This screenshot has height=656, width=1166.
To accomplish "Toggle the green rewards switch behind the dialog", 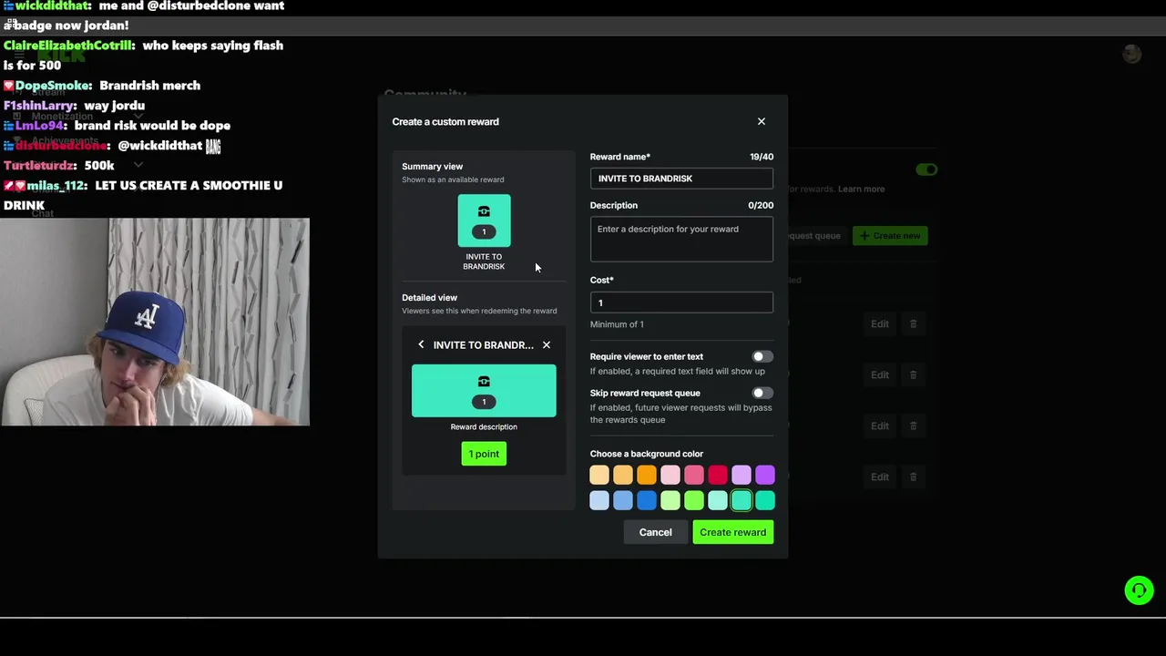I will [926, 169].
